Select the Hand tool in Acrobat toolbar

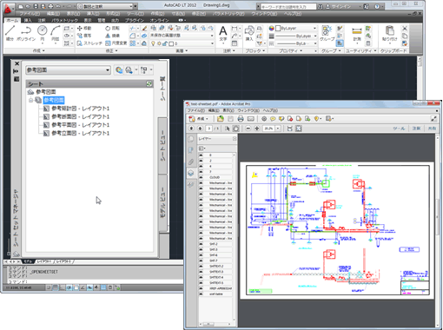click(x=236, y=129)
